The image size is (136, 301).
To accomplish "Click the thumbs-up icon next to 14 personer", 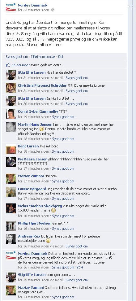I will [8, 65].
